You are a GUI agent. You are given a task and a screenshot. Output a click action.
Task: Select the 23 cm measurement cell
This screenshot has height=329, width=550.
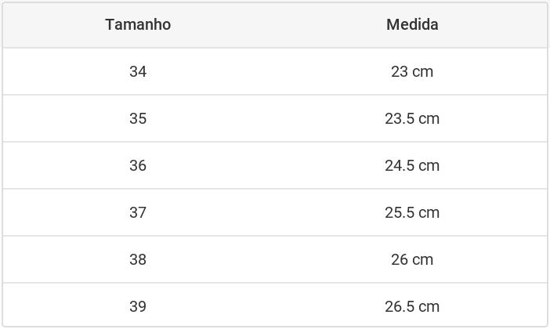412,71
